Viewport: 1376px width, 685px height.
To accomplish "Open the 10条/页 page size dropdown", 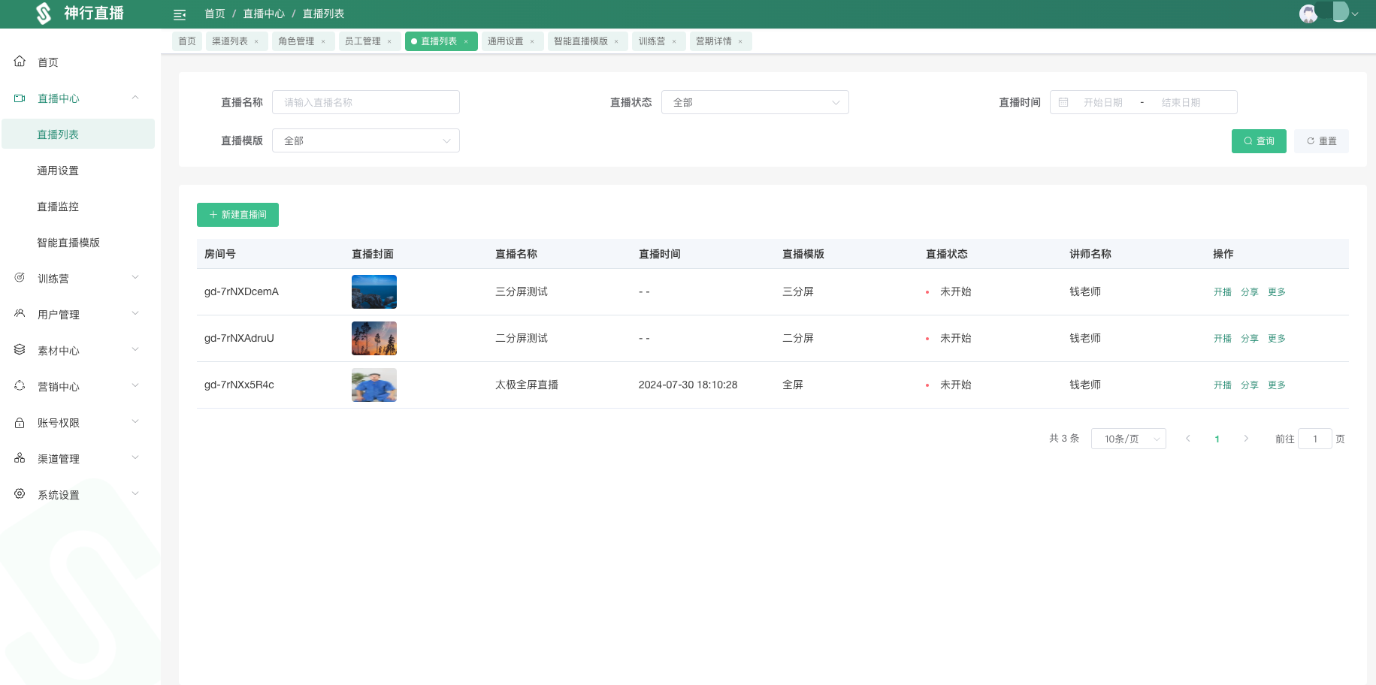I will tap(1128, 439).
